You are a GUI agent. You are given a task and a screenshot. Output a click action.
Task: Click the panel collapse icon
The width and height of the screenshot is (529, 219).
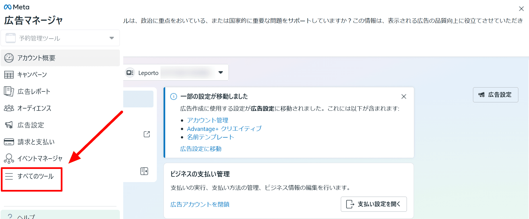pyautogui.click(x=144, y=171)
